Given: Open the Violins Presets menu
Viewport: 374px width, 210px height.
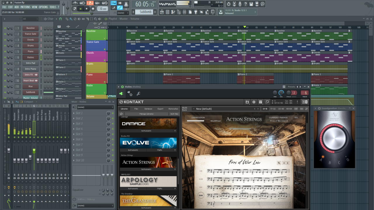Looking at the screenshot, I should point(291,87).
